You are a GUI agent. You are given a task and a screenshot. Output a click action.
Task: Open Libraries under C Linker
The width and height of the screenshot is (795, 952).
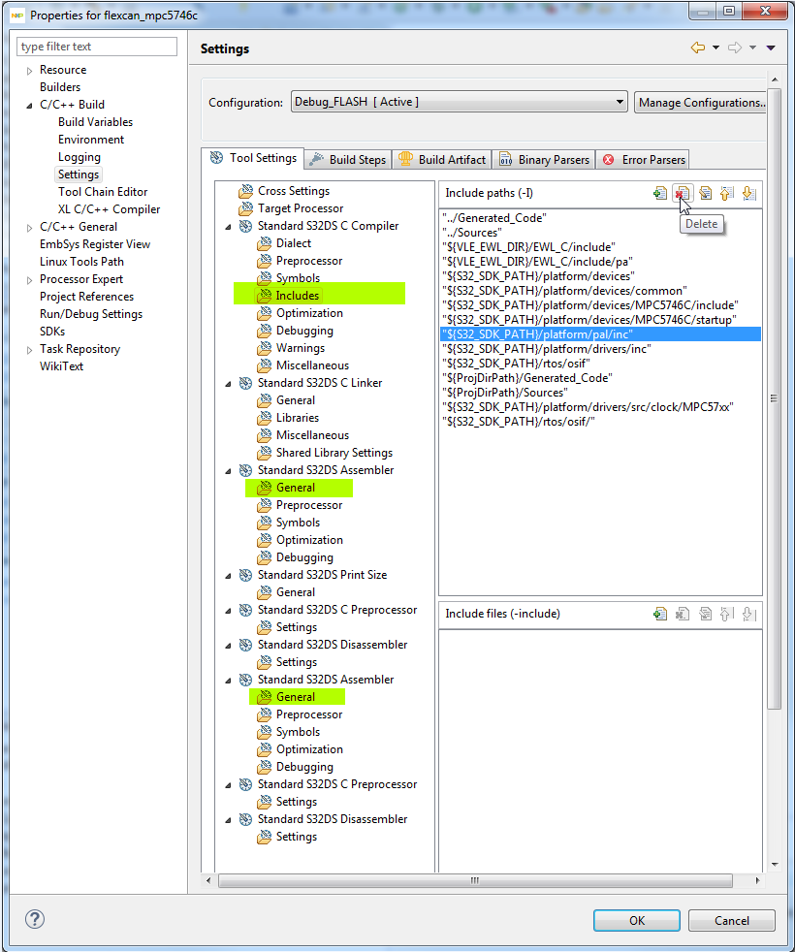tap(297, 418)
